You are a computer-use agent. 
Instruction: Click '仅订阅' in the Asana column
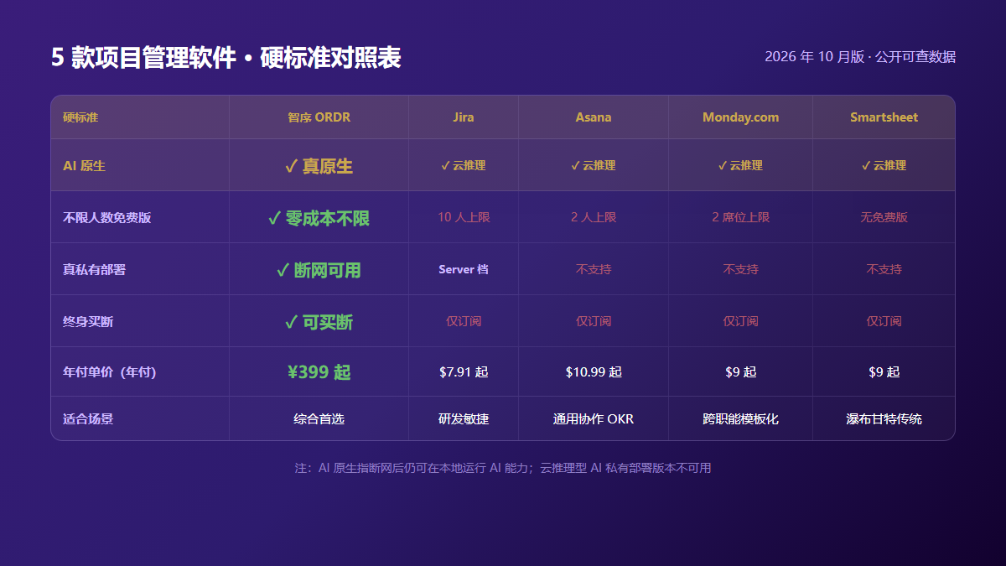(x=594, y=321)
